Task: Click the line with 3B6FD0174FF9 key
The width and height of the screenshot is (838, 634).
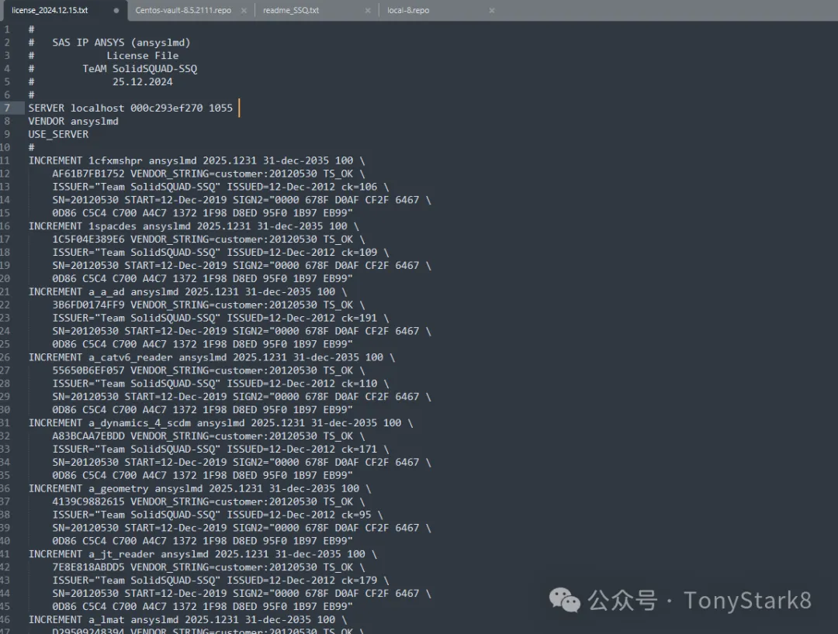Action: pyautogui.click(x=209, y=305)
